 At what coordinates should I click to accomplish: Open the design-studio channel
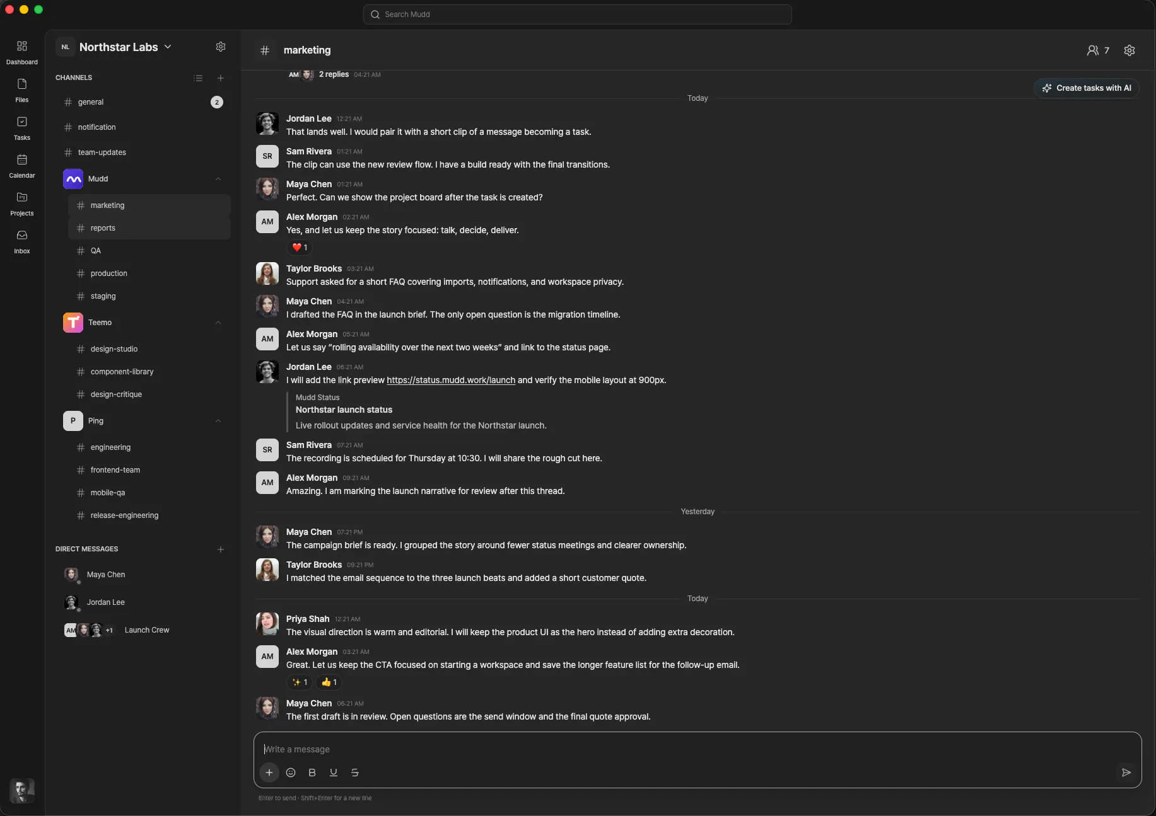(149, 349)
